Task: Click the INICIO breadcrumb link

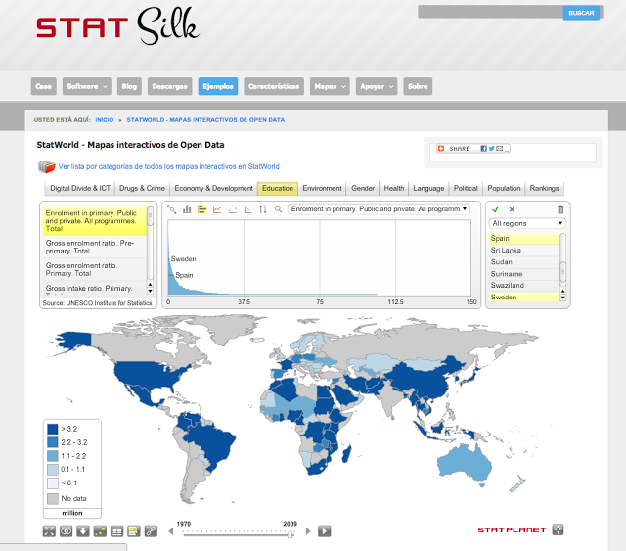Action: coord(105,119)
